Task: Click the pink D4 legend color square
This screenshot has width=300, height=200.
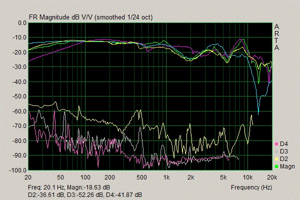Action: coord(276,144)
